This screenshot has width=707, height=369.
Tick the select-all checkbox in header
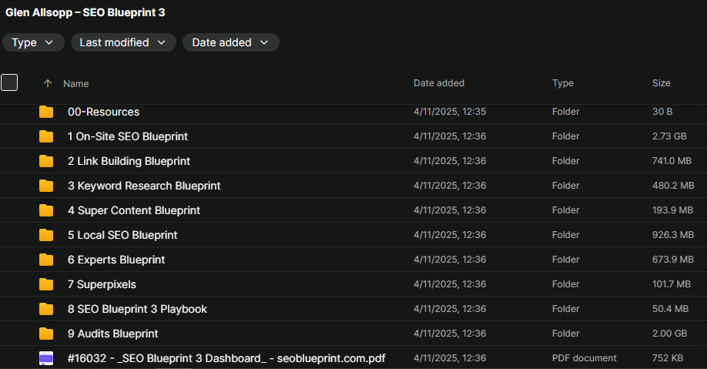pos(9,82)
